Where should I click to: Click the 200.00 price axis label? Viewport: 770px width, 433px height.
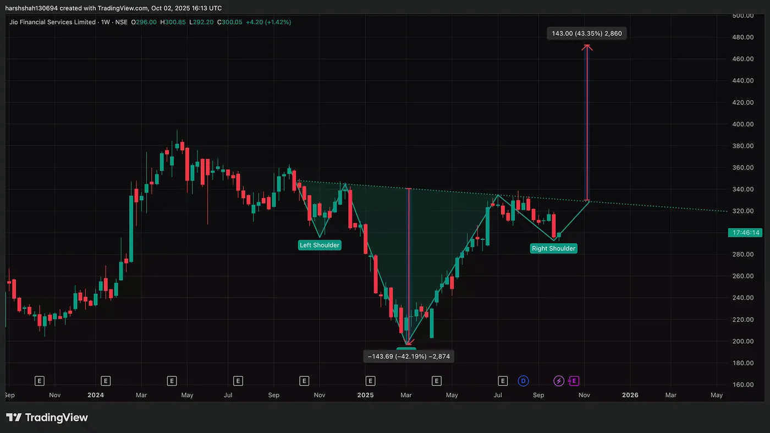coord(743,342)
